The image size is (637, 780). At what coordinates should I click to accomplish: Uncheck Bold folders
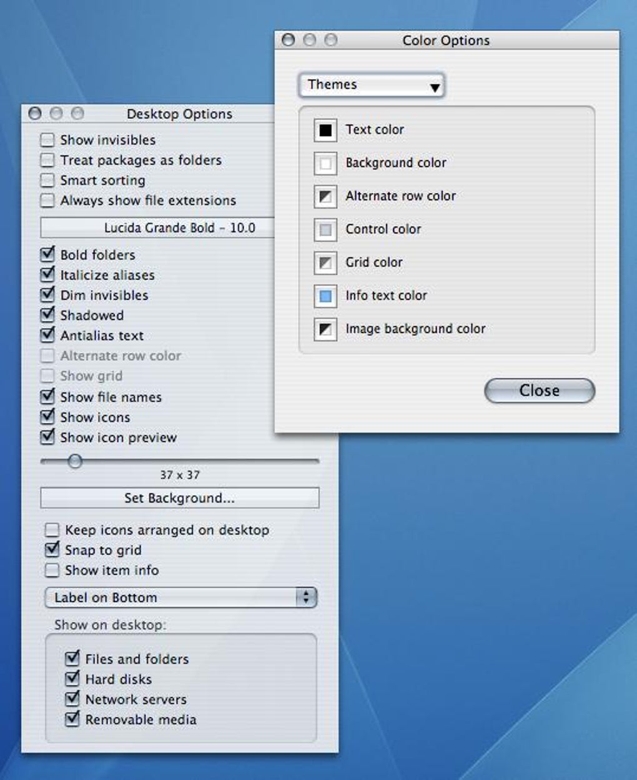(47, 254)
